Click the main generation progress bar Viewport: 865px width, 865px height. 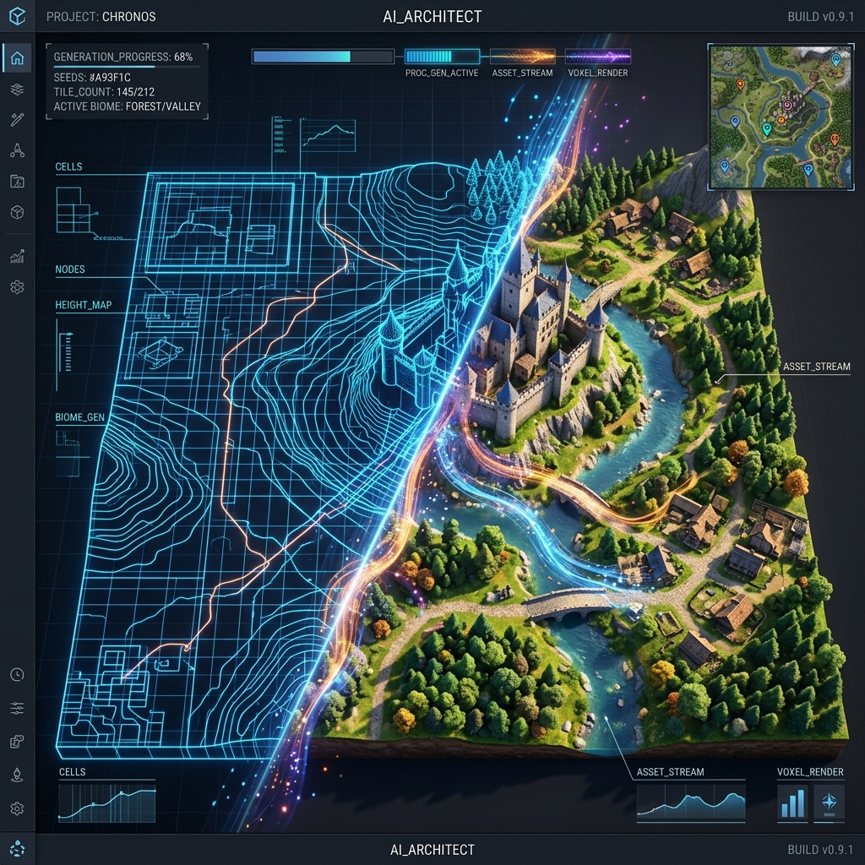[324, 57]
